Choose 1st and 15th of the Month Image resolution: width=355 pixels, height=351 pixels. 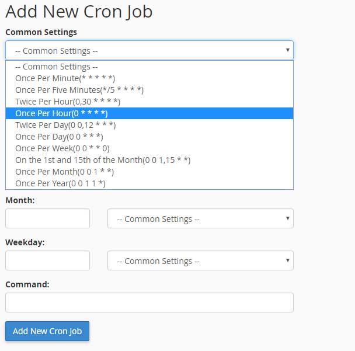(x=103, y=160)
